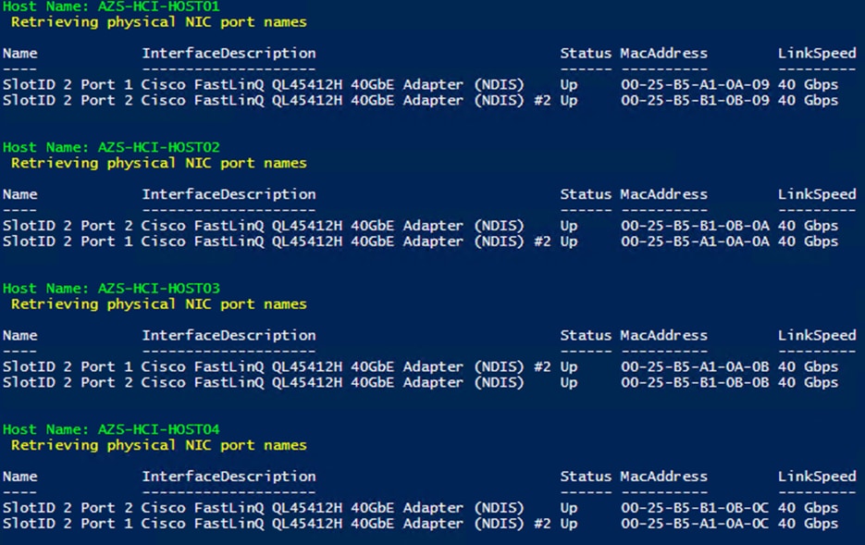The width and height of the screenshot is (865, 545).
Task: Click Cisco FastLinQ description in the 00-25-B5-A1-0A-09 row
Action: (x=333, y=85)
